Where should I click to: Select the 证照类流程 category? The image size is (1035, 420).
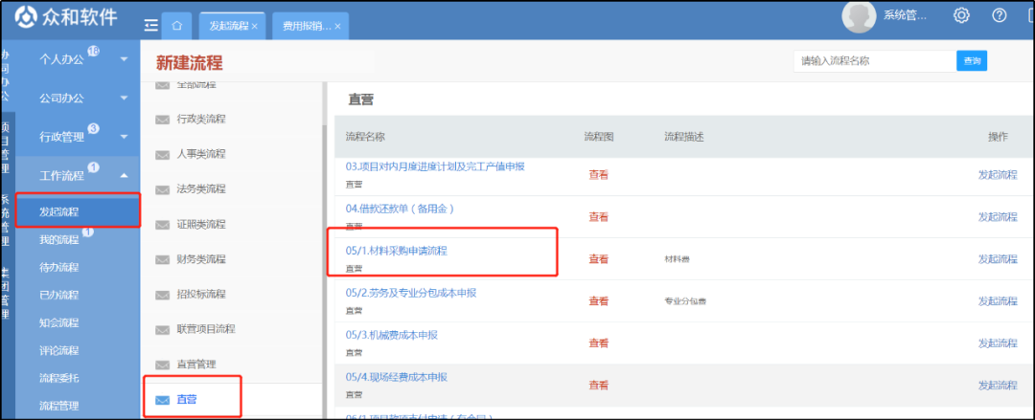point(201,224)
